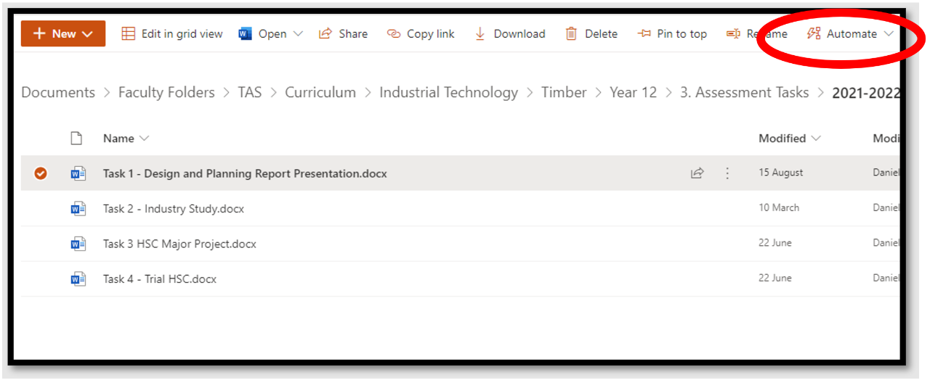Click the Word icon beside Task 2

78,209
